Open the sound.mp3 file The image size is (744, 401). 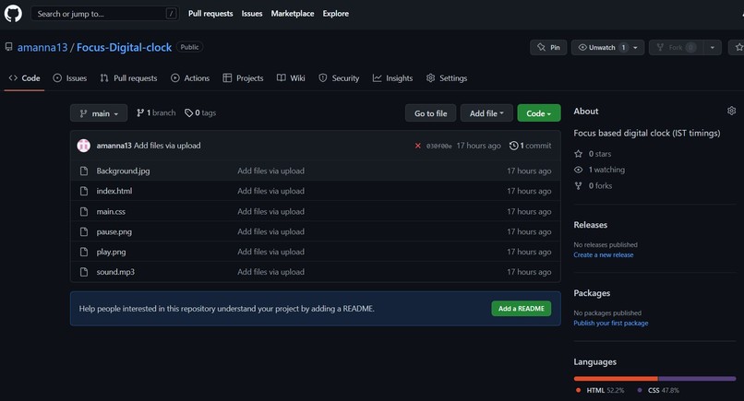point(115,272)
